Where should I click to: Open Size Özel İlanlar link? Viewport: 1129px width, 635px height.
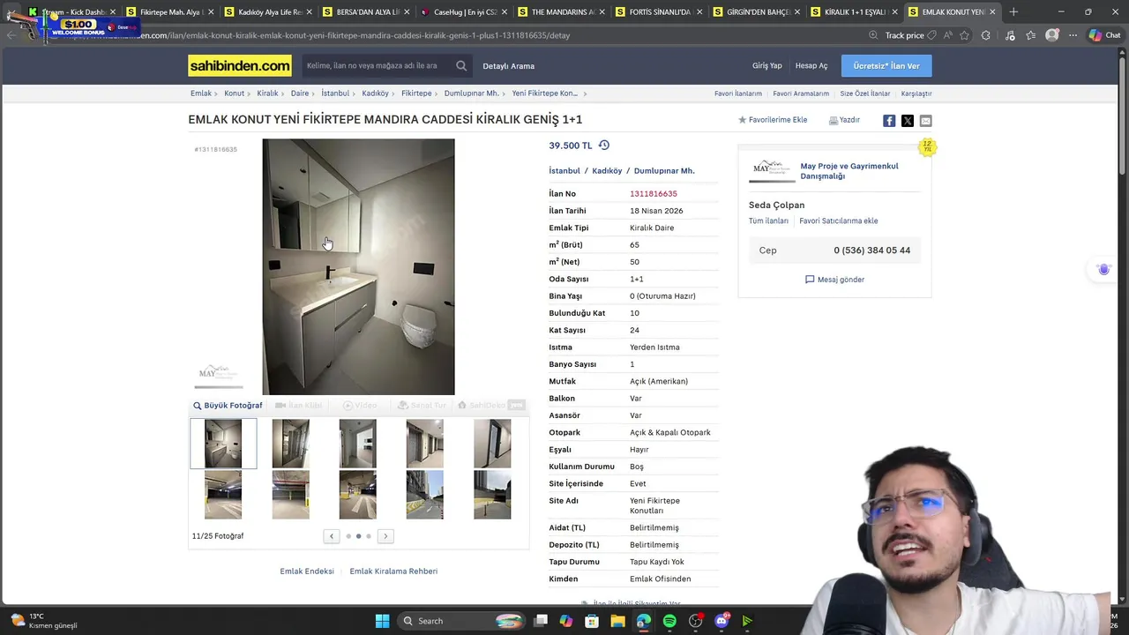tap(864, 93)
